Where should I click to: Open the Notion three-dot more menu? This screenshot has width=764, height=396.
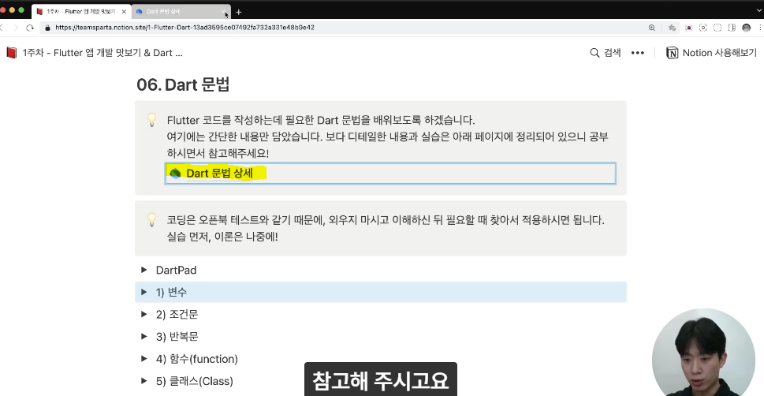coord(637,53)
